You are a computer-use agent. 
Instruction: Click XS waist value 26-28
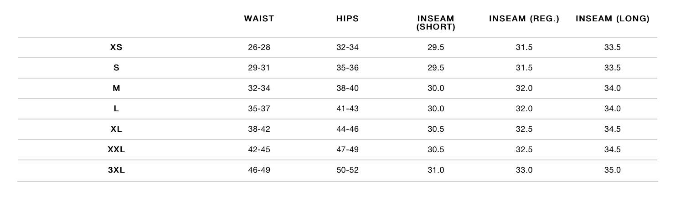259,47
